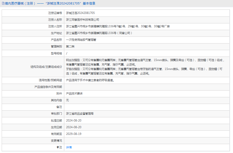Click the 变更情况 row label
This screenshot has width=233, height=153.
tap(56, 140)
